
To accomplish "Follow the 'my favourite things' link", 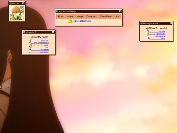I will 40,43.
